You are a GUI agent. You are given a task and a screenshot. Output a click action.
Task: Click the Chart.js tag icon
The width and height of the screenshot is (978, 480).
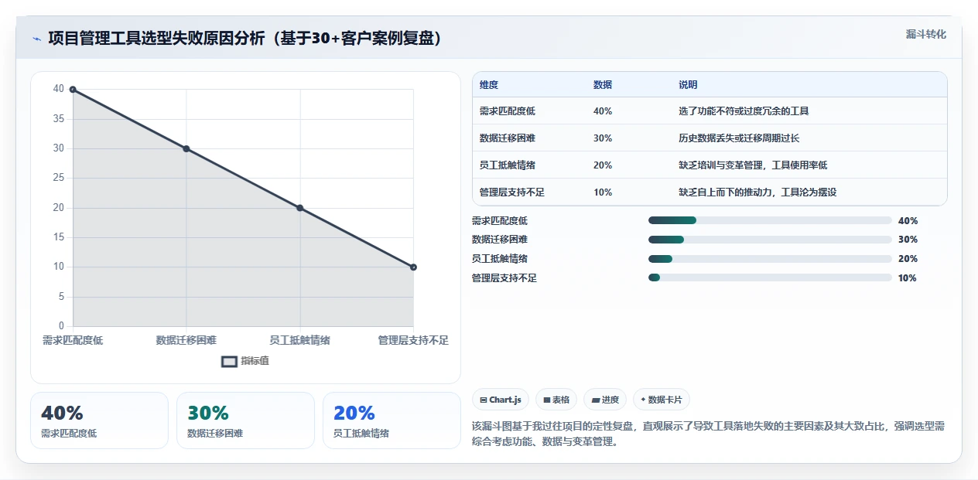tap(484, 400)
